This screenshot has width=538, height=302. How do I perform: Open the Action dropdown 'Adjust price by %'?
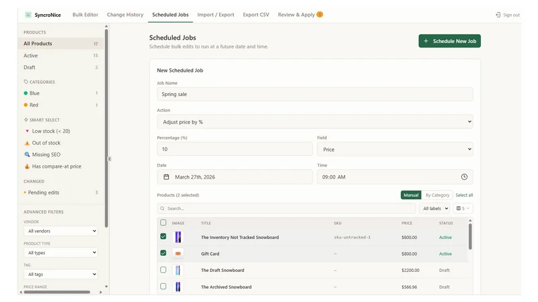(315, 122)
